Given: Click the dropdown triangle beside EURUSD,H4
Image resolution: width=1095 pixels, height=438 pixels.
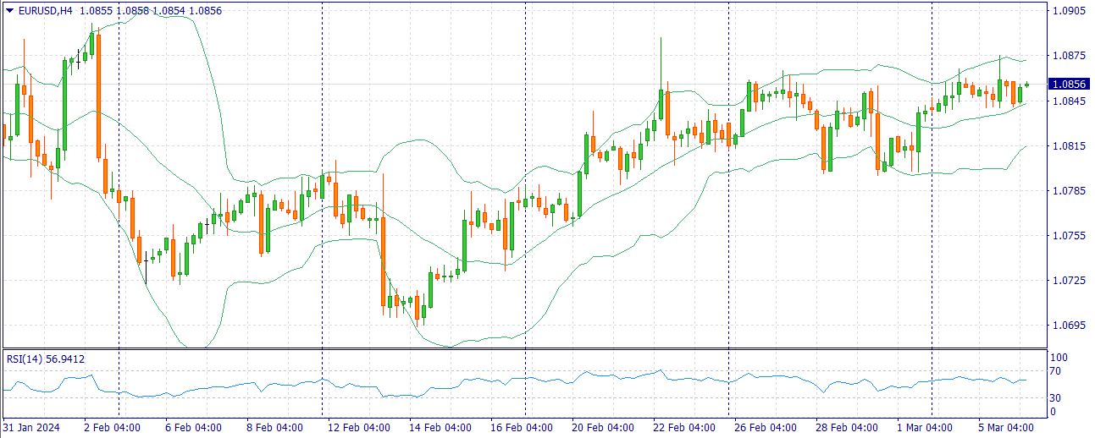Looking at the screenshot, I should (9, 10).
